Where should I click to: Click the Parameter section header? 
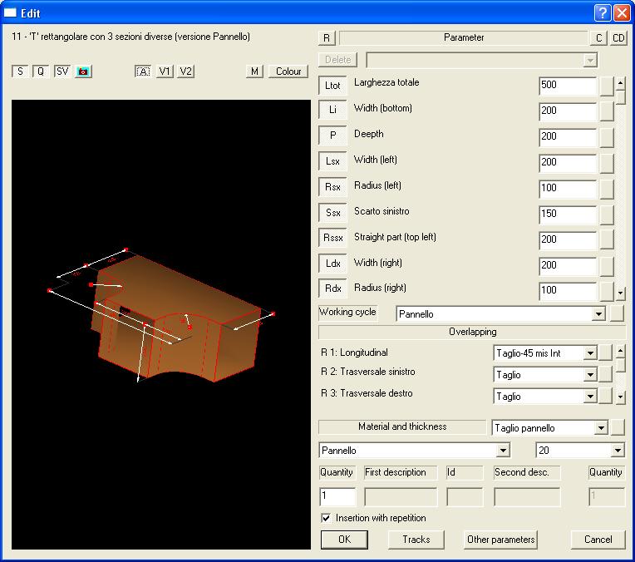463,37
